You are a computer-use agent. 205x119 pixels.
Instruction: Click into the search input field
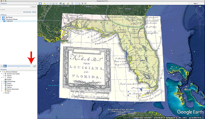(x=15, y=7)
